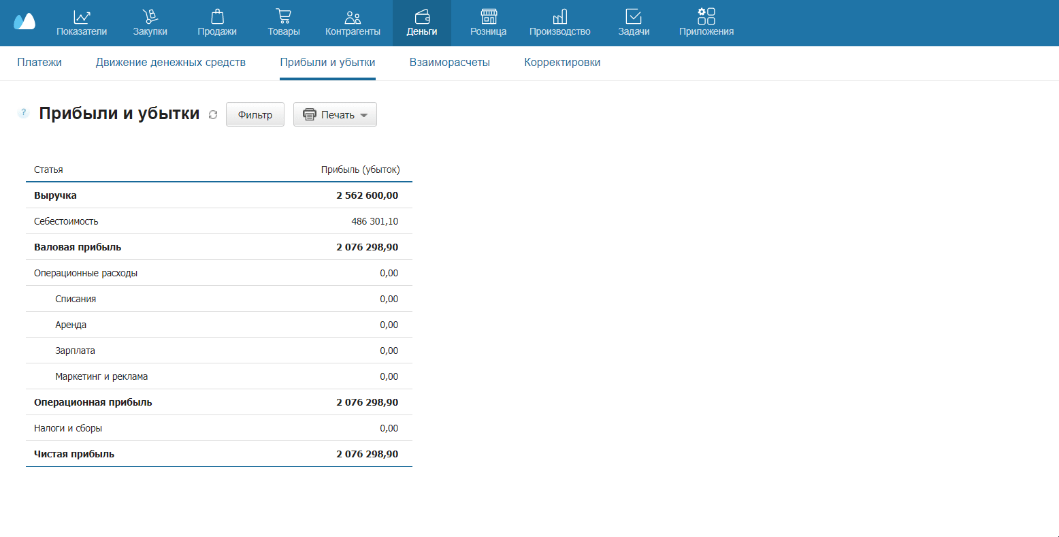This screenshot has width=1059, height=537.
Task: Open the Задачи section
Action: coord(634,23)
